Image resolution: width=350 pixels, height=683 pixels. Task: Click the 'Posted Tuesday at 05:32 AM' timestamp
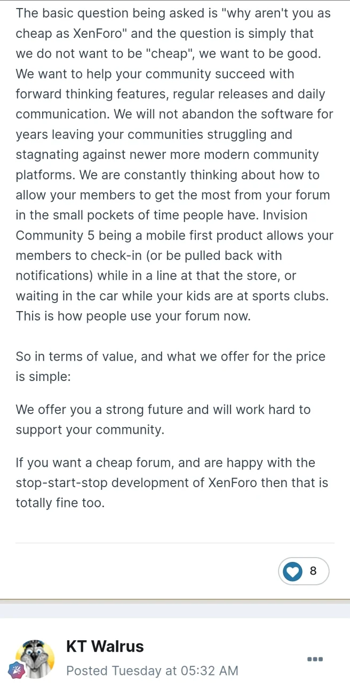coord(152,671)
